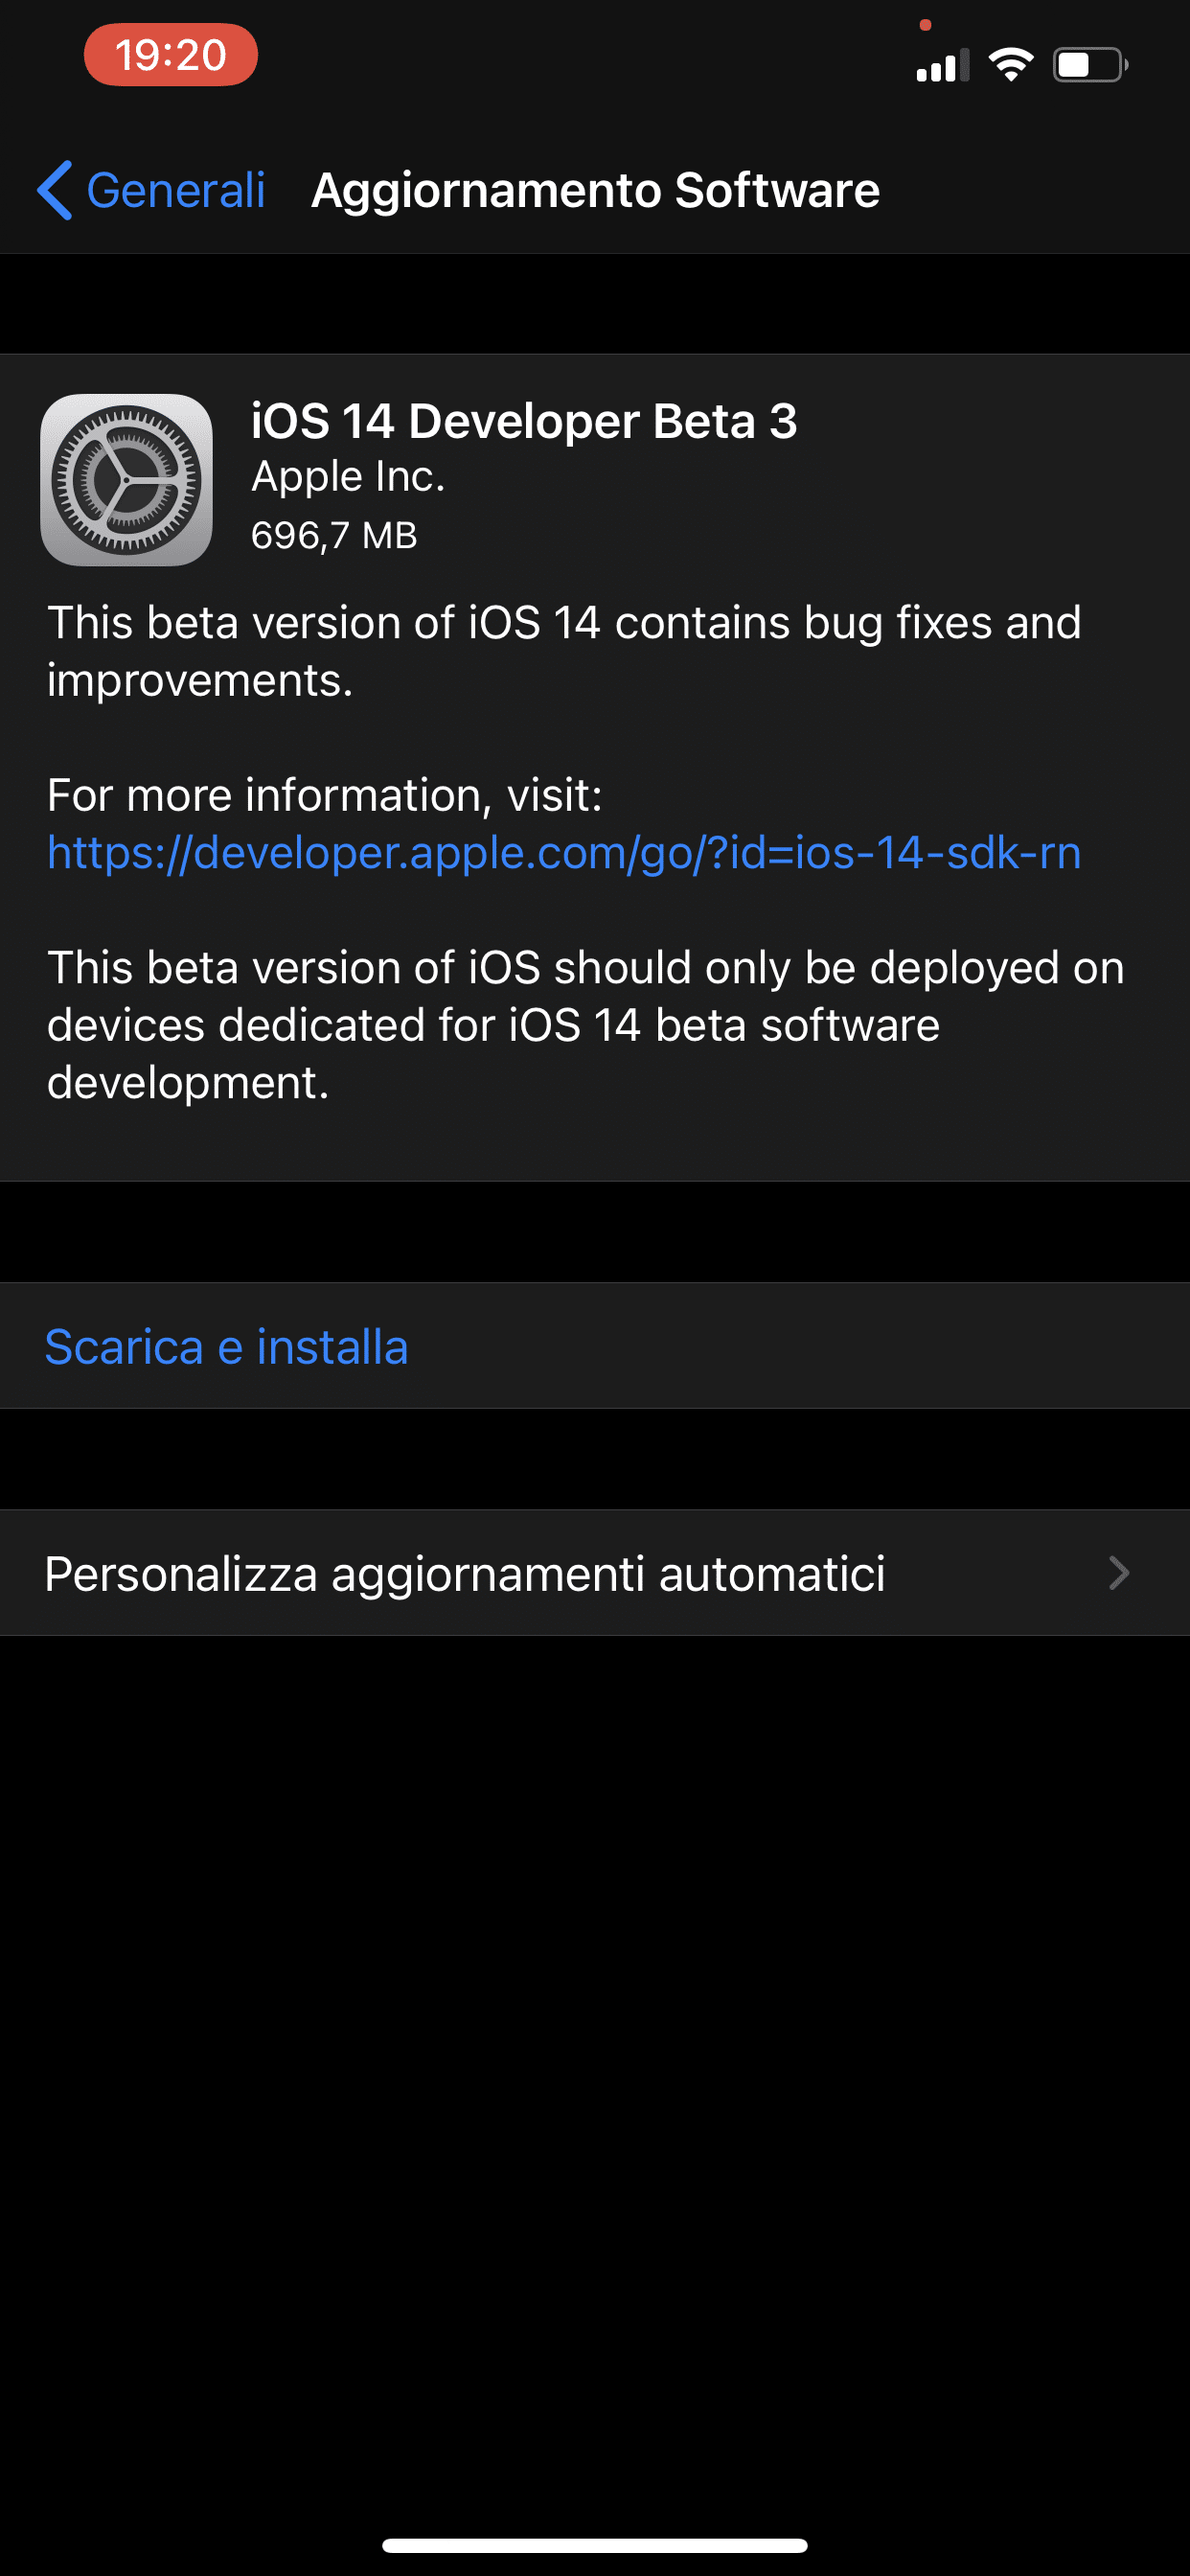Open the developer.apple.com release notes link
Image resolution: width=1190 pixels, height=2576 pixels.
[564, 853]
